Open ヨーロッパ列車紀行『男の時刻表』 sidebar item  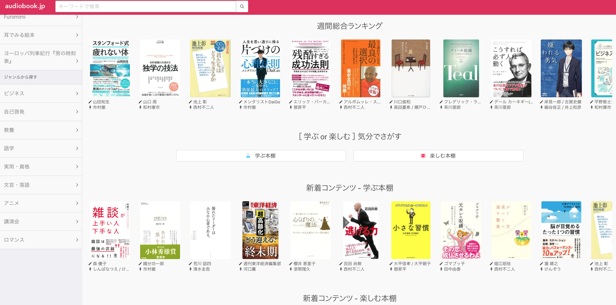[41, 57]
